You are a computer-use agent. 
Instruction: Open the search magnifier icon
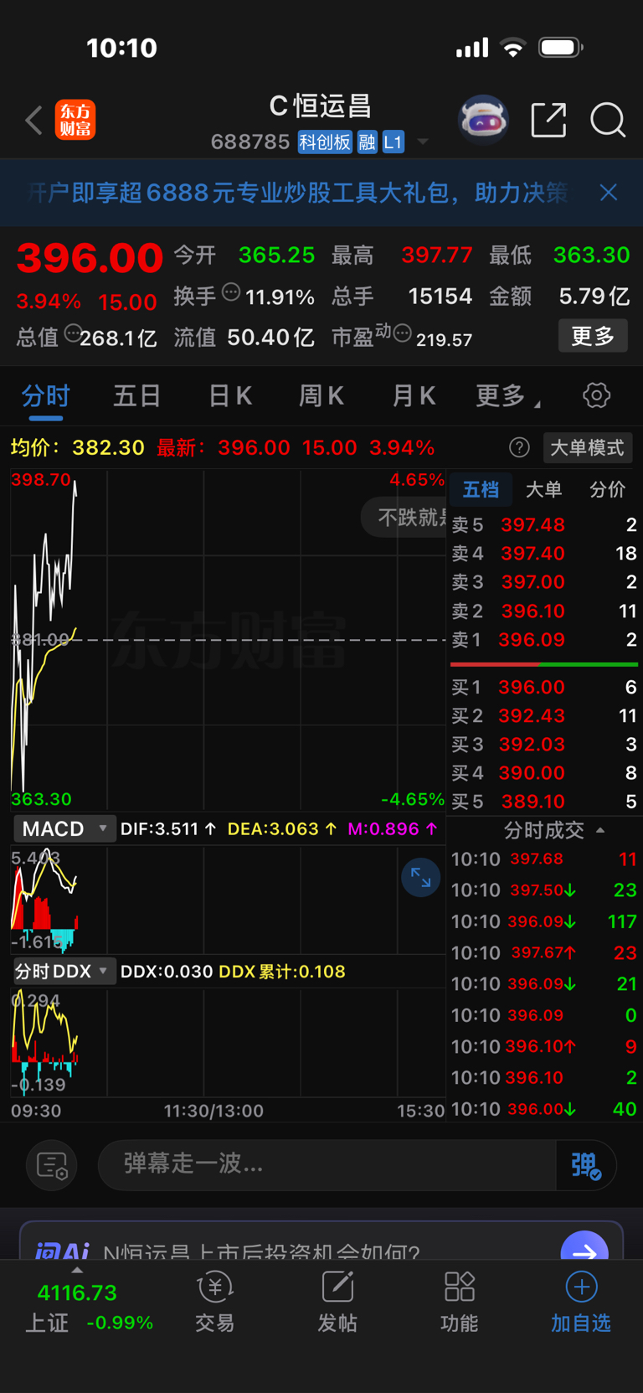[x=608, y=120]
